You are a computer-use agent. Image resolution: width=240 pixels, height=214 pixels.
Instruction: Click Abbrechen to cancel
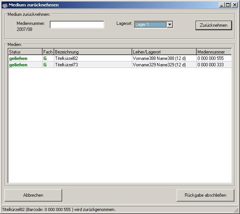[x=33, y=195]
